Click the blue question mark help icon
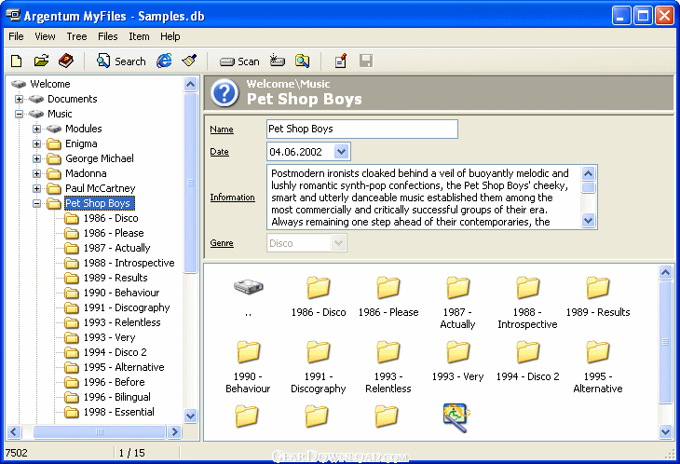680x464 pixels. pos(224,93)
